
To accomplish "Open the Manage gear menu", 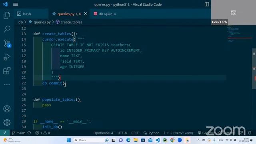I will point(7,122).
